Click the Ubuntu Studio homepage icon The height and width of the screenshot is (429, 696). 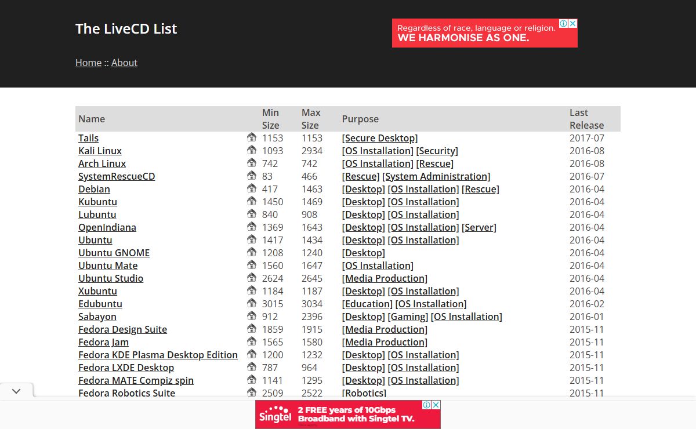point(252,278)
